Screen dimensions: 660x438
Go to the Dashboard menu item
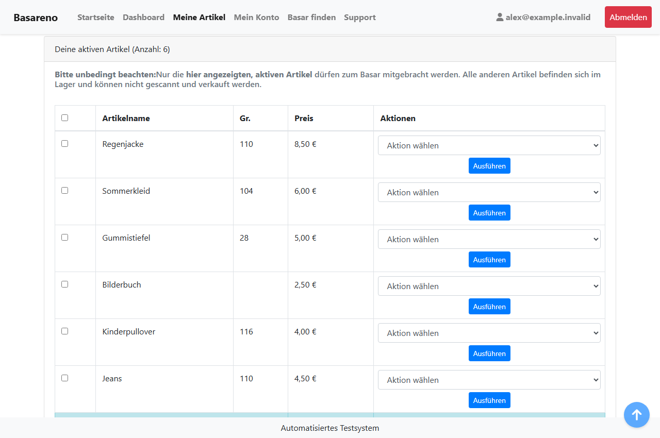143,17
